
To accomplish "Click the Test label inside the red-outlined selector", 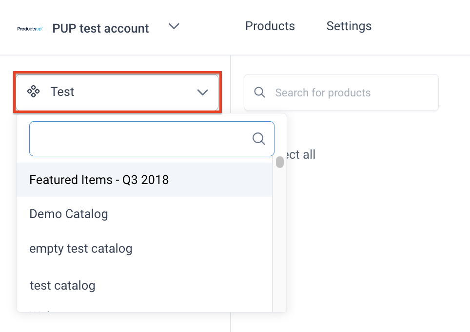I will pos(62,92).
